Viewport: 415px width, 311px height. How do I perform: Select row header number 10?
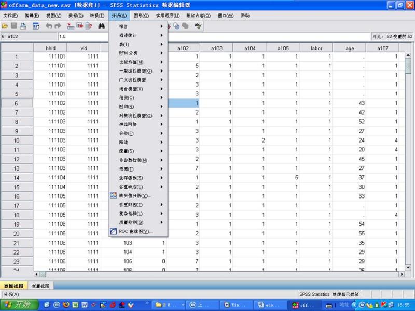tap(17, 140)
